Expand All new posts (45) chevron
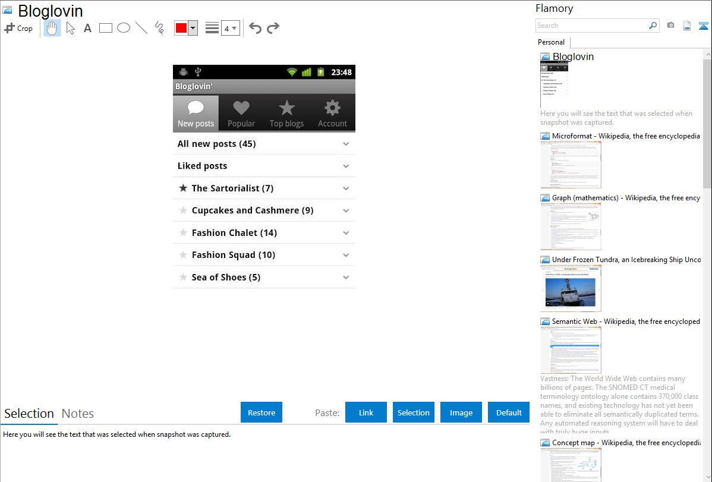Viewport: 712px width, 482px height. pyautogui.click(x=346, y=144)
